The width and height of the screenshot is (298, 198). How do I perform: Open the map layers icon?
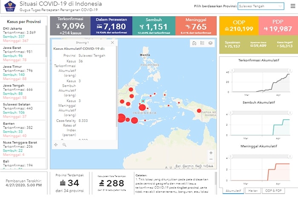[210, 43]
